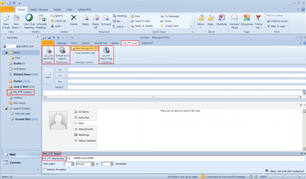Click the To... recipient button

[x=61, y=70]
